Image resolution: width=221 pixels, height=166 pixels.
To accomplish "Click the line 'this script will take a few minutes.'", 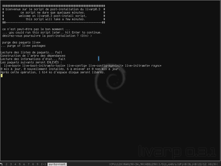I will click(56, 19).
